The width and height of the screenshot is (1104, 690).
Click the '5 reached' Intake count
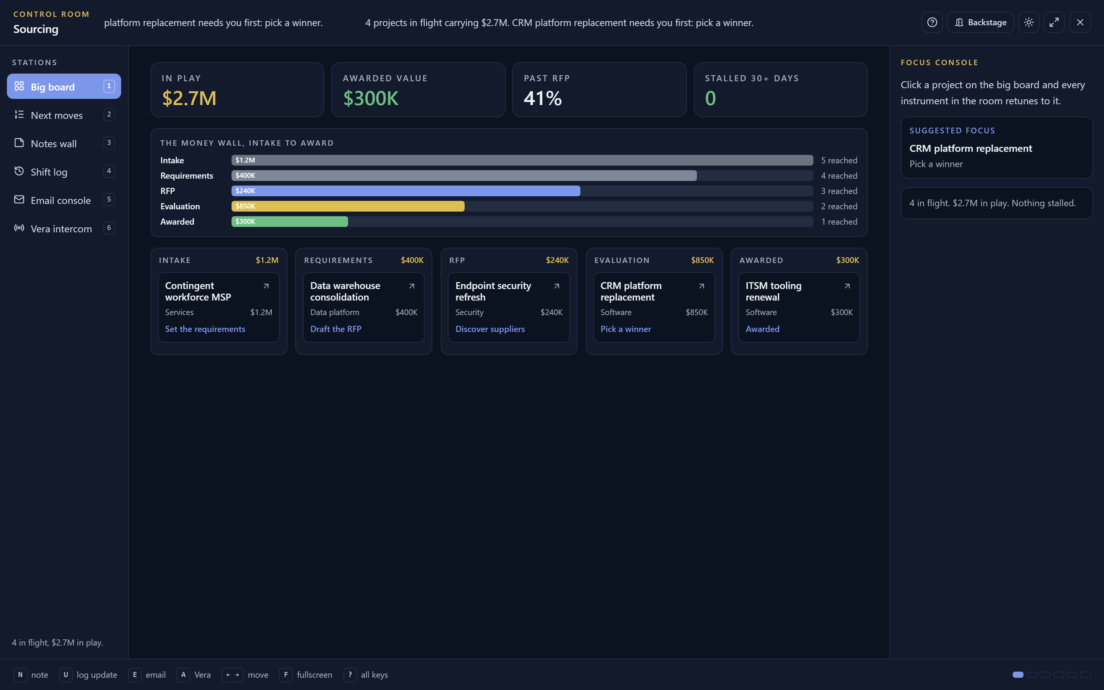[x=839, y=160]
